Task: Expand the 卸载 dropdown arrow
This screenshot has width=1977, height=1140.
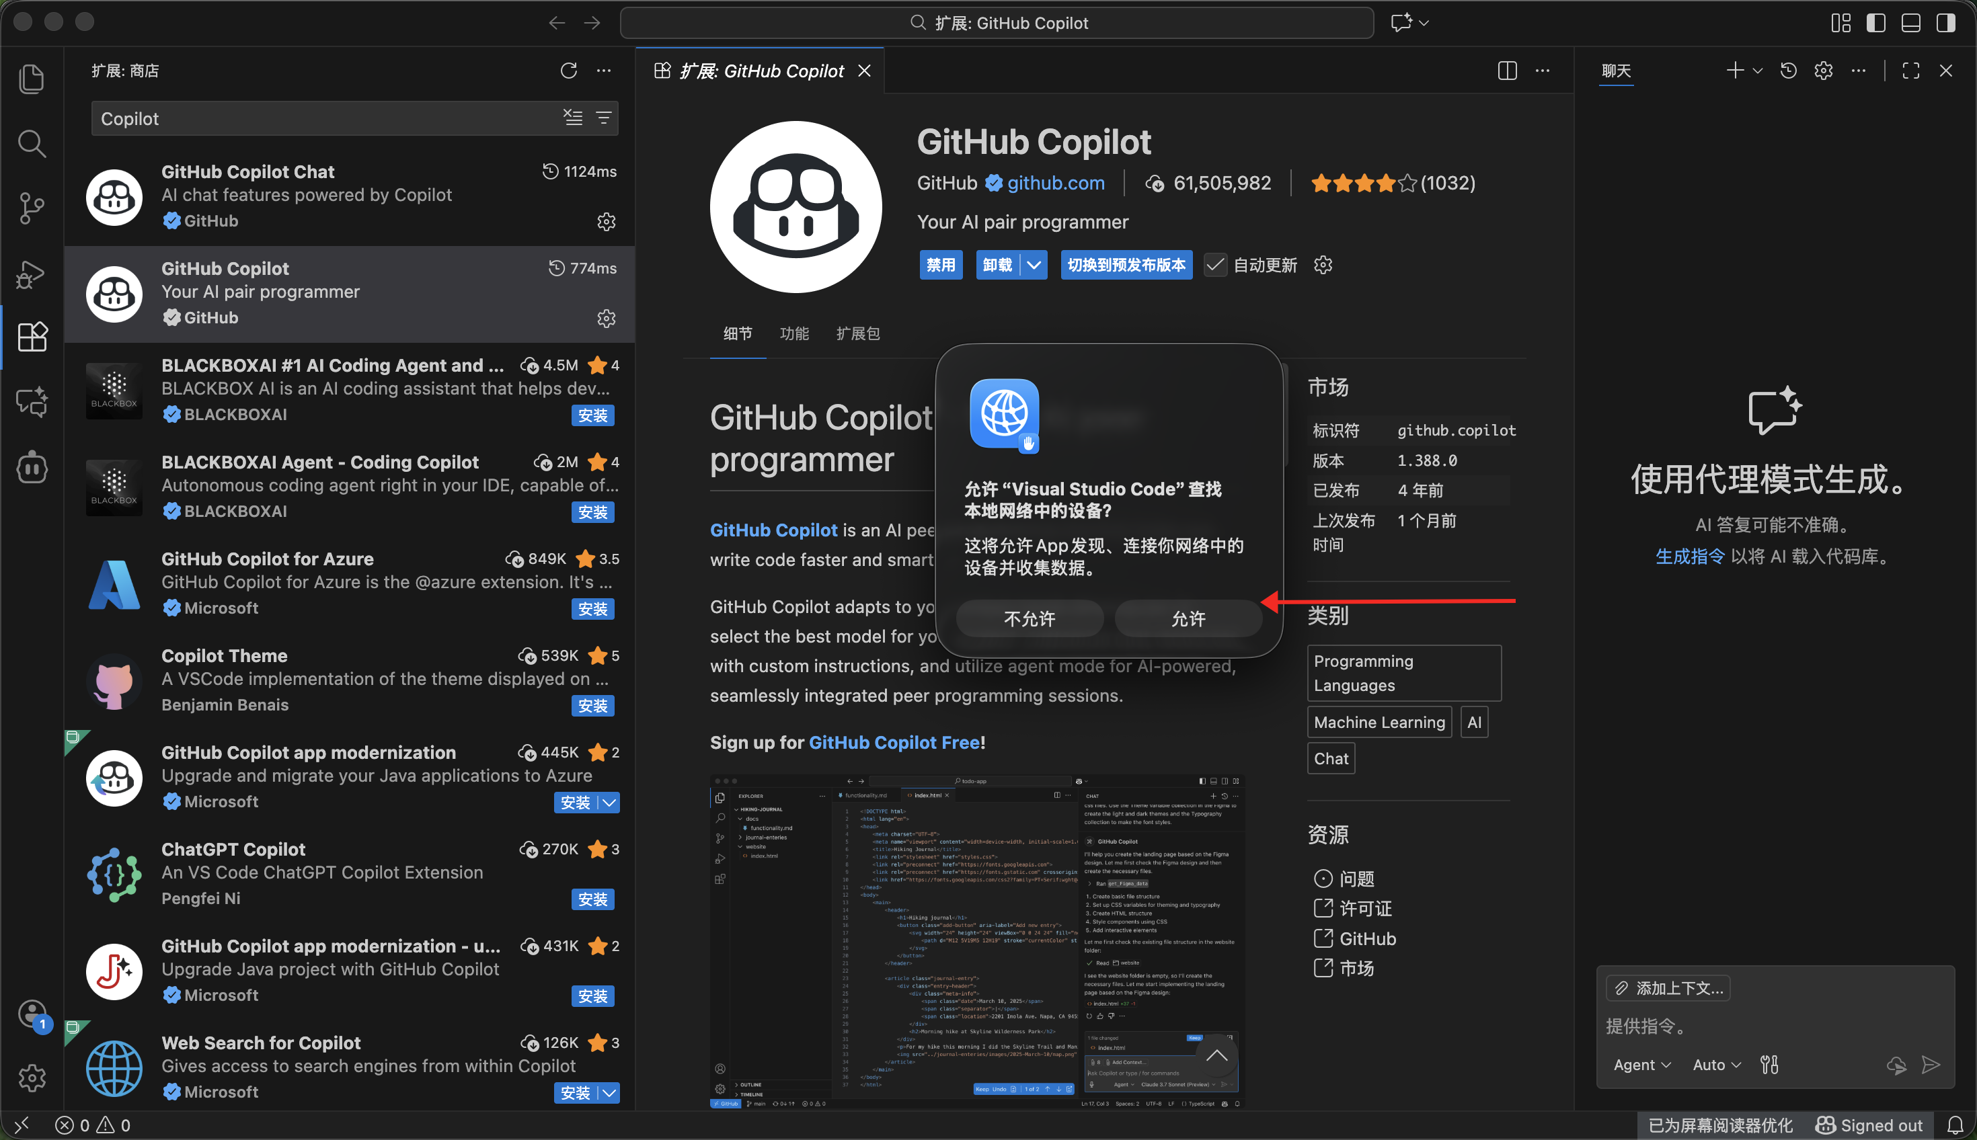Action: (x=1034, y=266)
